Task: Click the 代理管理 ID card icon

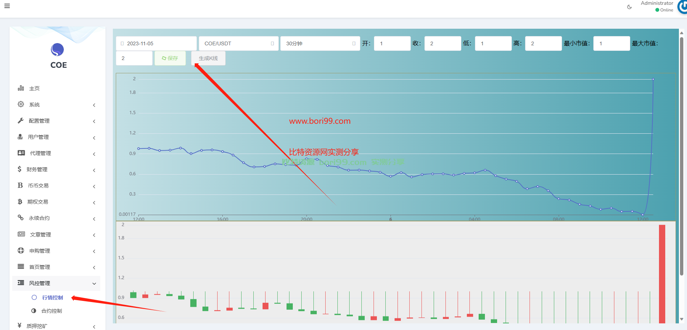Action: [21, 153]
